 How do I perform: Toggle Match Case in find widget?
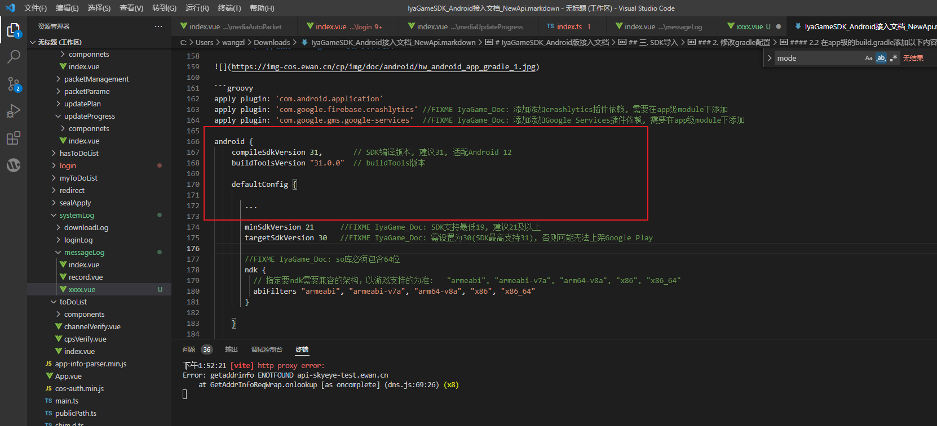click(869, 58)
